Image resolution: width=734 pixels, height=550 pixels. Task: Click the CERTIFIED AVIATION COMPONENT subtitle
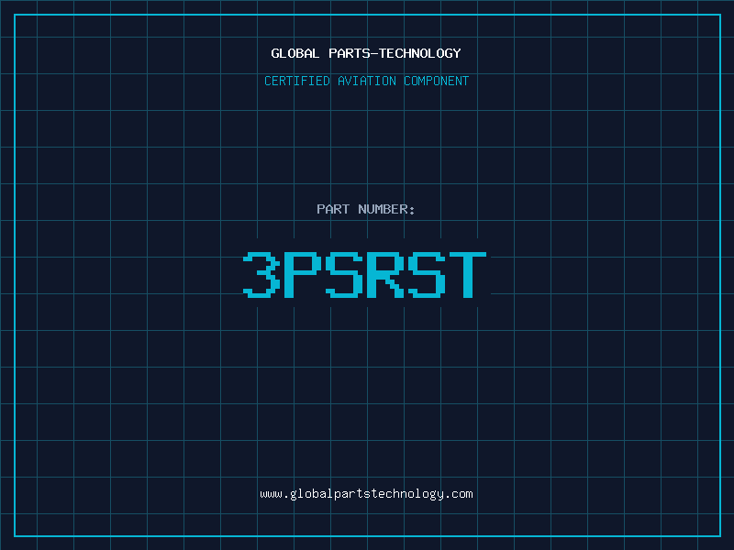[366, 81]
